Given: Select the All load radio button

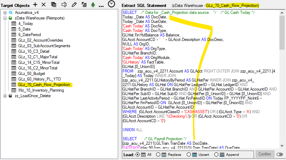Looking at the screenshot, I should [x=138, y=154].
